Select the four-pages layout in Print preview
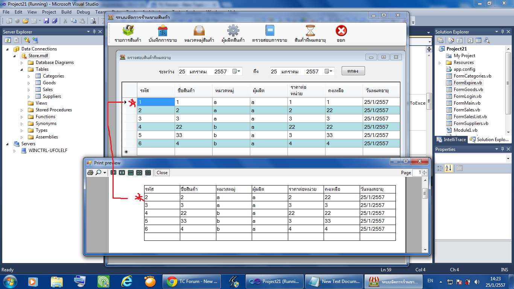This screenshot has width=514, height=289. click(x=139, y=173)
